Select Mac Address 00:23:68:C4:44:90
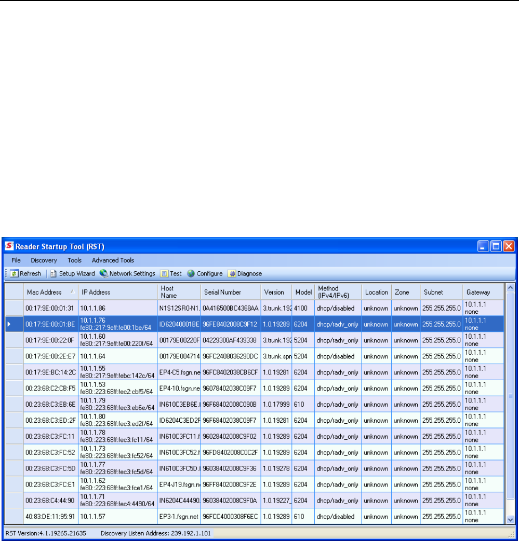 point(50,501)
